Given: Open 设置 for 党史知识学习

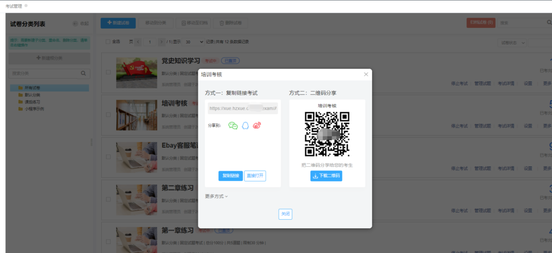Looking at the screenshot, I should click(x=528, y=83).
